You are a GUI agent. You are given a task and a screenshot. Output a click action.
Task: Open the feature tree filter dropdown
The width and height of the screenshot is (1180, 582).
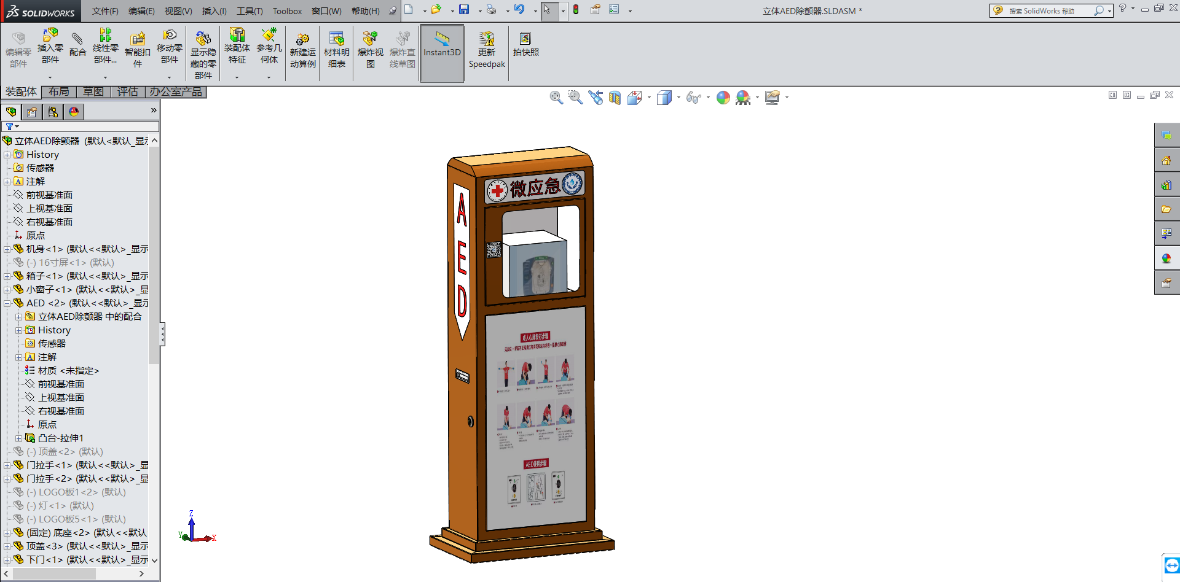pos(12,126)
